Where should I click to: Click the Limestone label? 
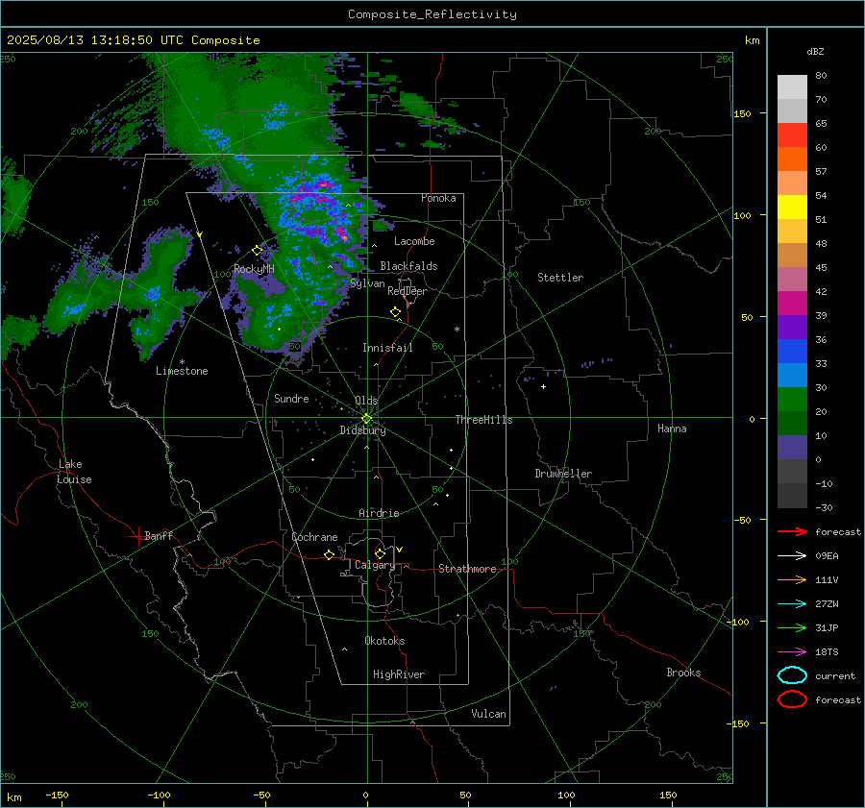click(182, 371)
